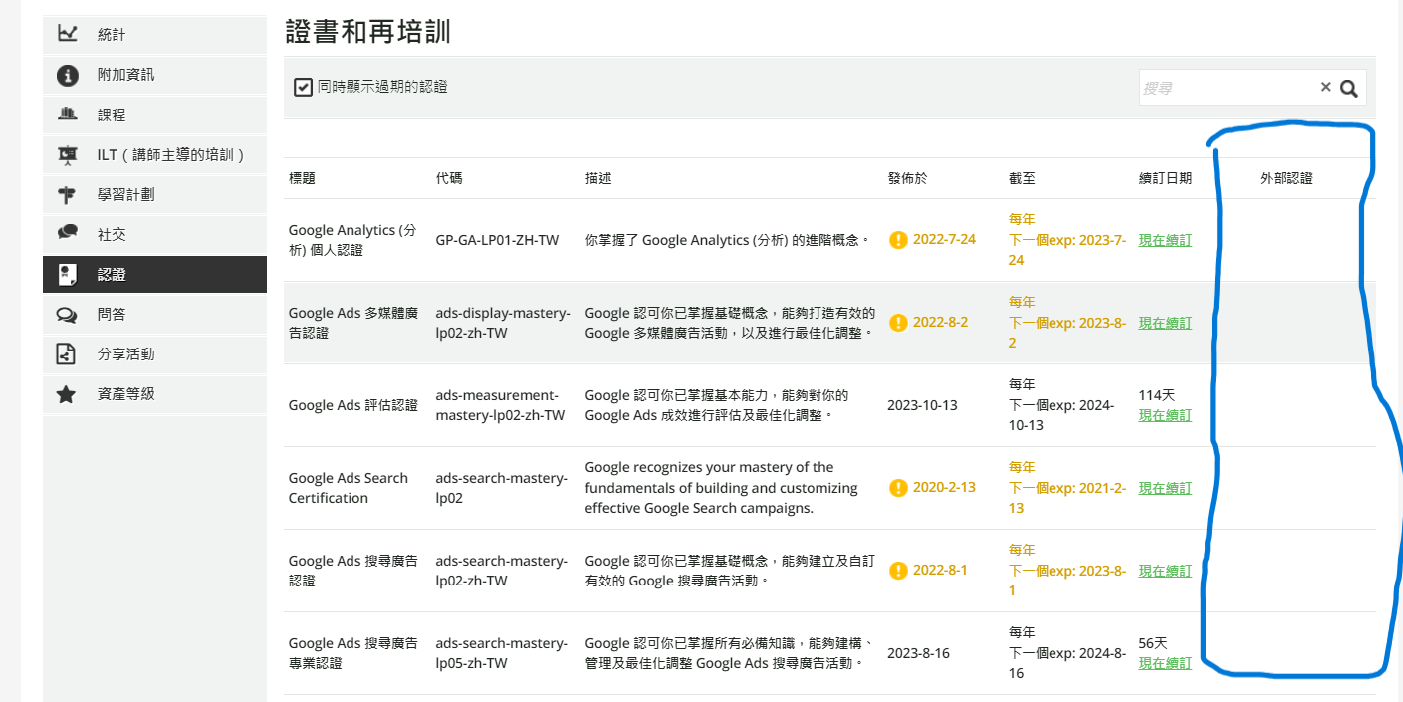Click the Google Ads Search Certification title
Screen dimensions: 1403x702
pos(349,488)
